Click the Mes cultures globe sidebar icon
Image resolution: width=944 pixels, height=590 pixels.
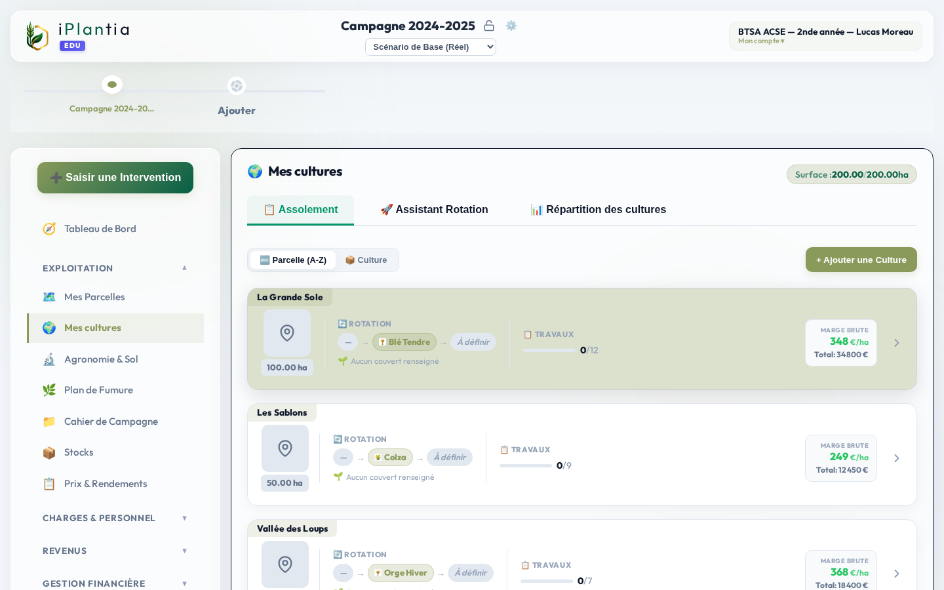coord(49,328)
